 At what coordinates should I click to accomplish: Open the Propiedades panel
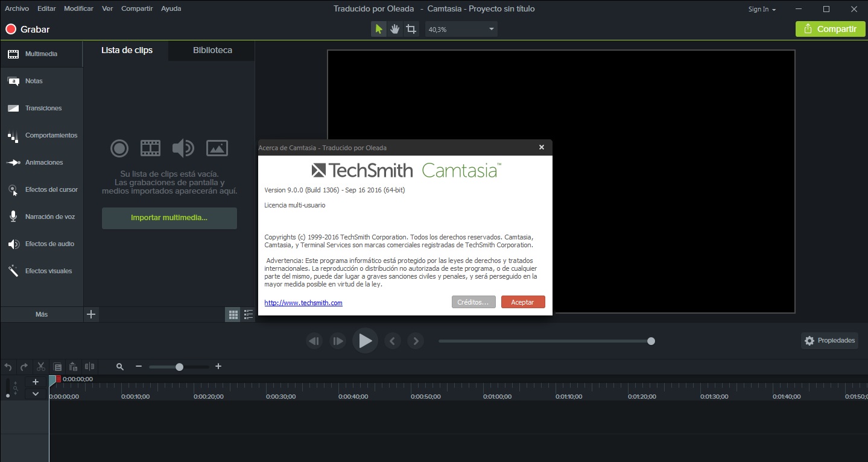point(829,341)
